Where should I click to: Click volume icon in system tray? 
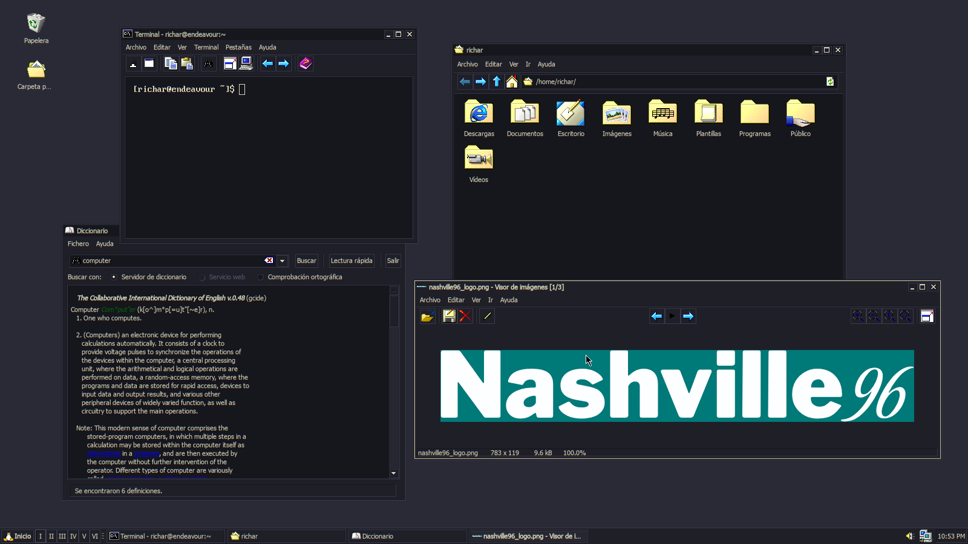pyautogui.click(x=909, y=536)
